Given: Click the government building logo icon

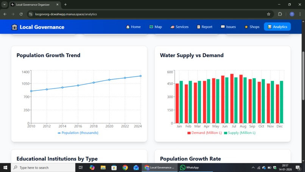Looking at the screenshot, I should pyautogui.click(x=14, y=27).
